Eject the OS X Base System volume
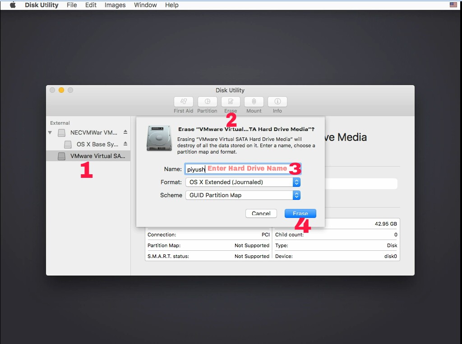This screenshot has height=344, width=462. (x=125, y=144)
